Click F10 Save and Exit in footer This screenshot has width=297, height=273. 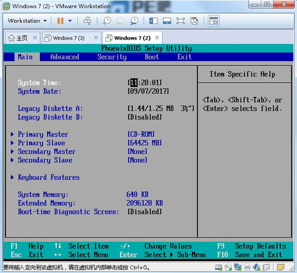click(x=249, y=255)
